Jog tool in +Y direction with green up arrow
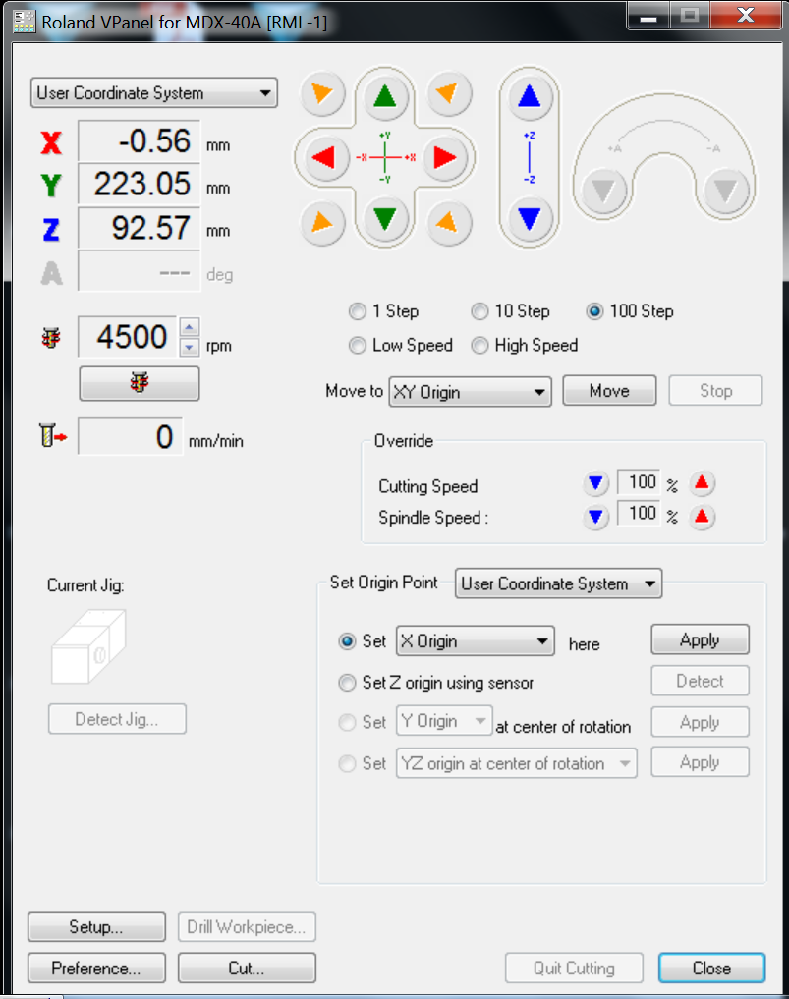The height and width of the screenshot is (999, 789). tap(385, 97)
